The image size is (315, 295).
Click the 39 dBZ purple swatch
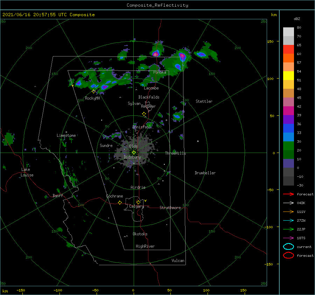[288, 120]
